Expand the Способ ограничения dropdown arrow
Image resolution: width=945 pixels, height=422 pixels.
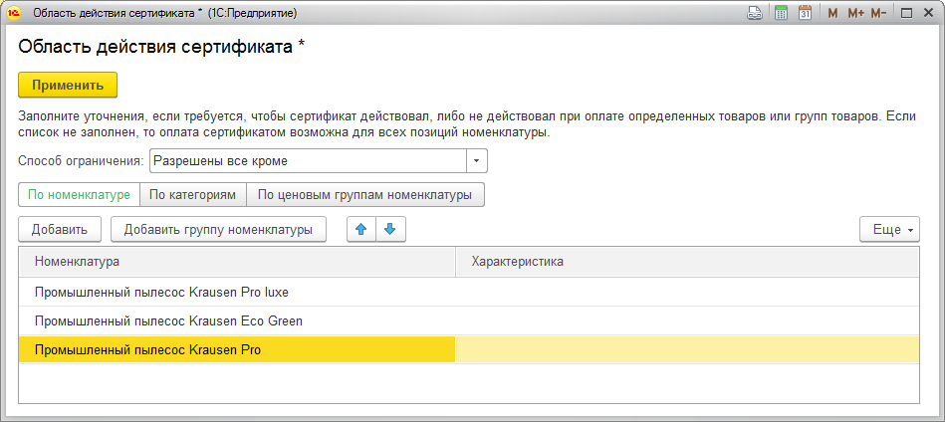(476, 160)
